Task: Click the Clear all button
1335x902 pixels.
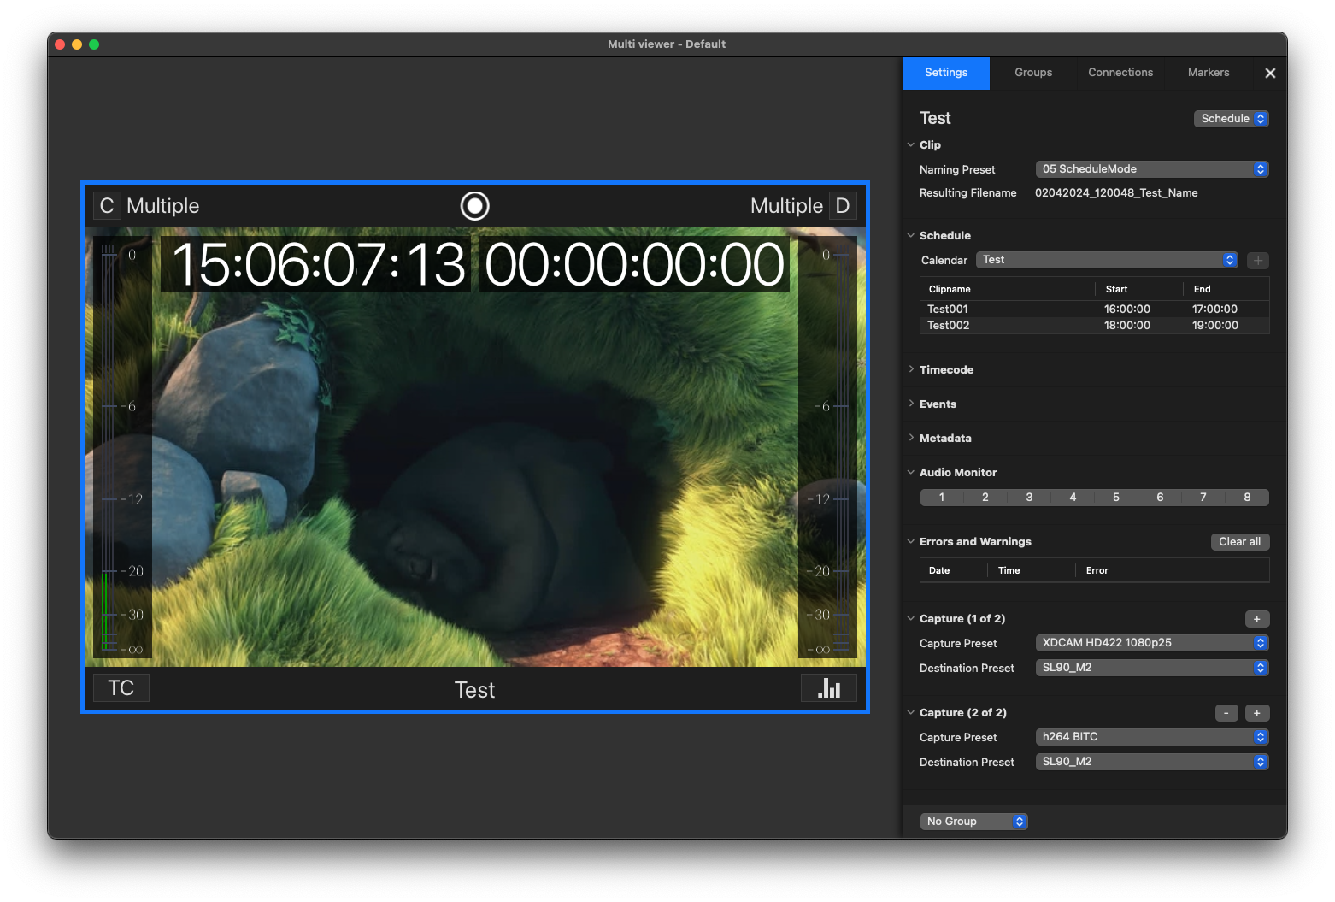Action: (x=1240, y=542)
